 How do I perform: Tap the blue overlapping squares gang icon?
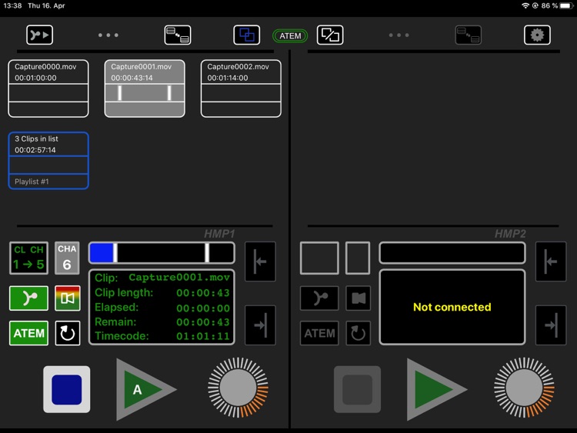[x=246, y=35]
